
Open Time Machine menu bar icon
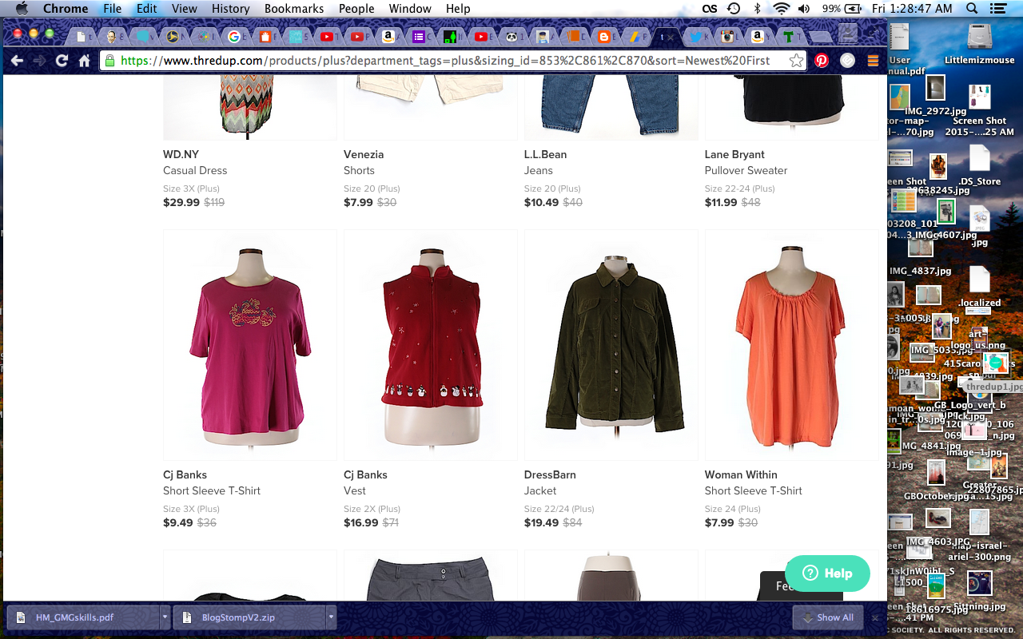(733, 9)
